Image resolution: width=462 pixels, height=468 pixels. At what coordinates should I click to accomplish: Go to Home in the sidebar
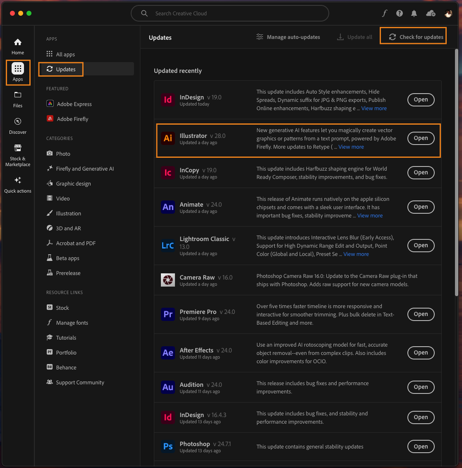point(18,46)
